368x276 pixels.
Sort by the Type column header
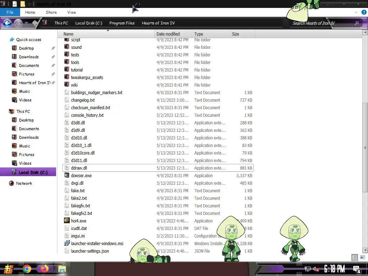(211, 34)
